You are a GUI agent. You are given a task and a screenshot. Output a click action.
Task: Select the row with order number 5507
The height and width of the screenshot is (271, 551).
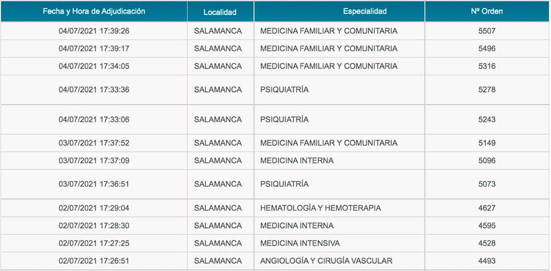[x=275, y=31]
